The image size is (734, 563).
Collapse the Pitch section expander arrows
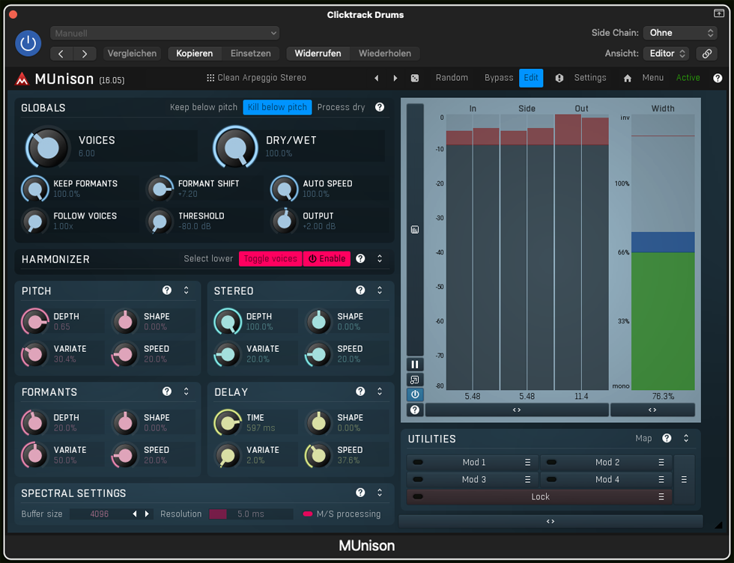coord(186,290)
